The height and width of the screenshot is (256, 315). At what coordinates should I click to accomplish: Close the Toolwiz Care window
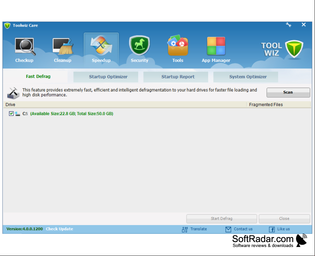click(x=304, y=25)
